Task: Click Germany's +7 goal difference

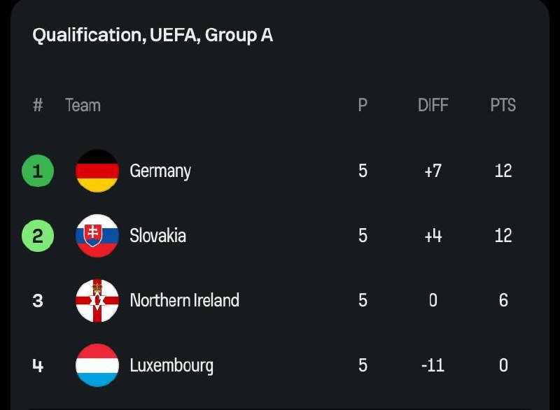Action: click(x=433, y=171)
